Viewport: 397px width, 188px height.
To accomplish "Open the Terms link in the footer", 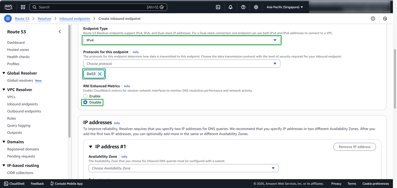I will (352, 184).
